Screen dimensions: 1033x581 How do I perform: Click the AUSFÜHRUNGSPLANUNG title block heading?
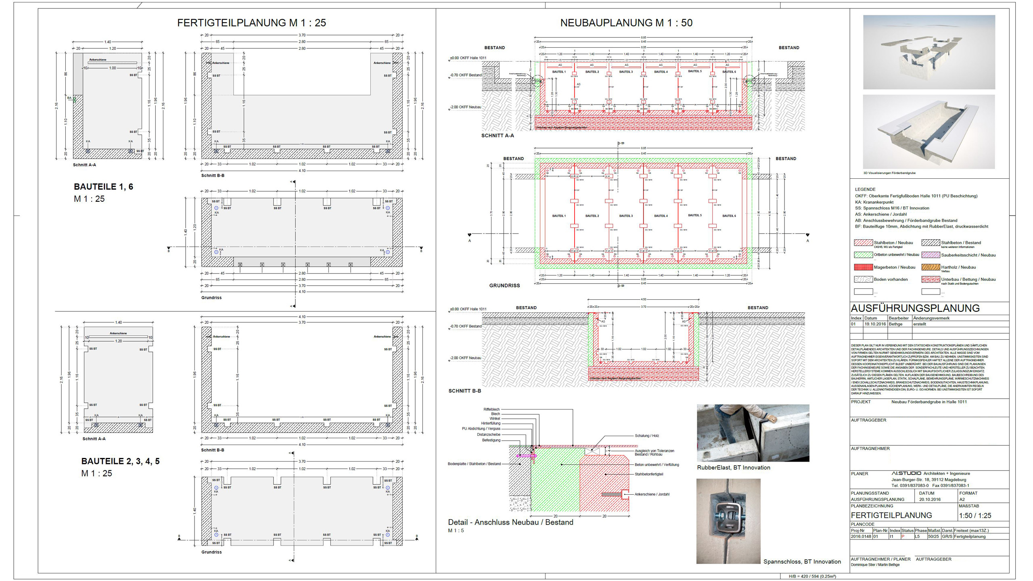915,308
